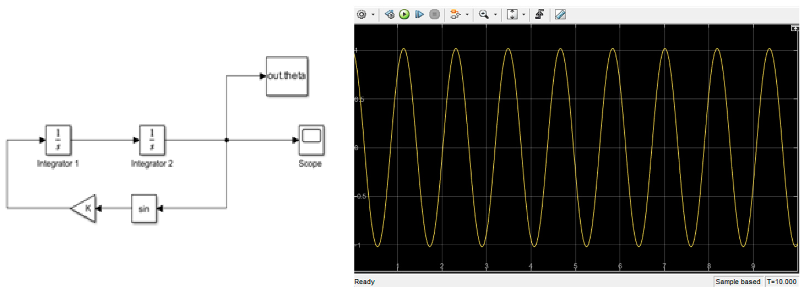Screen dimensions: 805x295
Task: Run the simulation with the green play button
Action: [x=404, y=15]
